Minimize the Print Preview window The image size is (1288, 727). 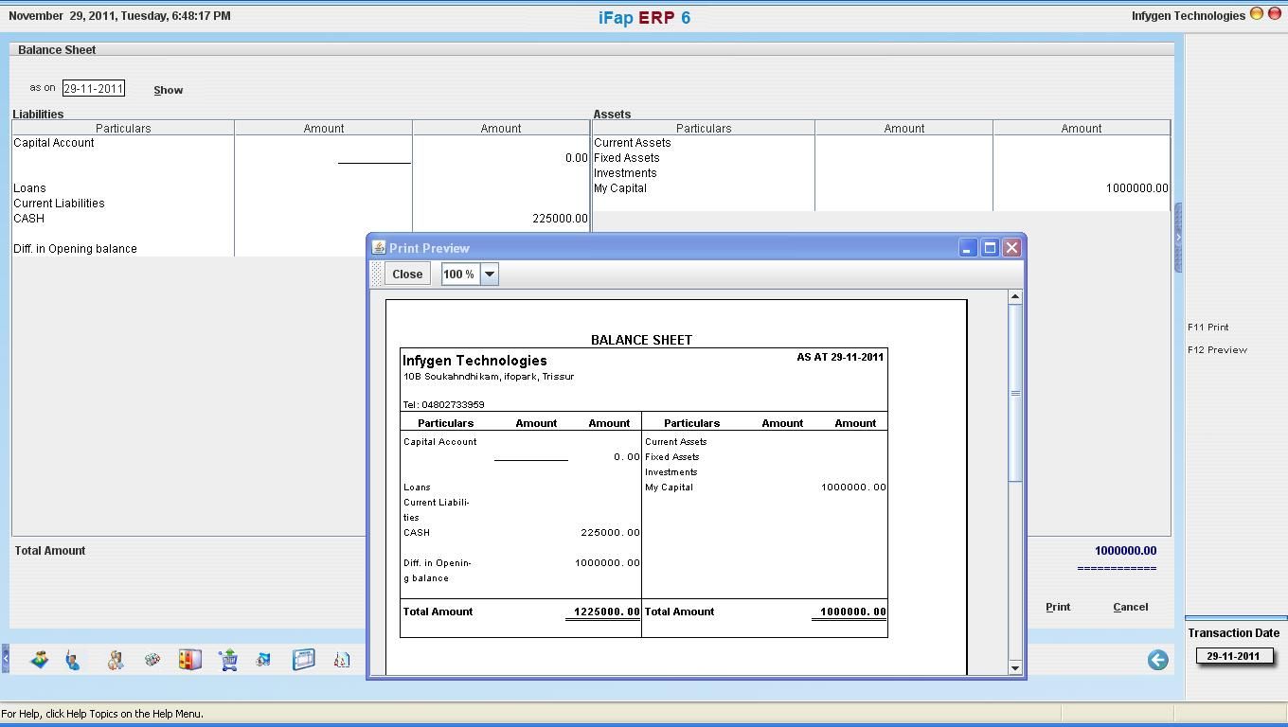[x=967, y=247]
